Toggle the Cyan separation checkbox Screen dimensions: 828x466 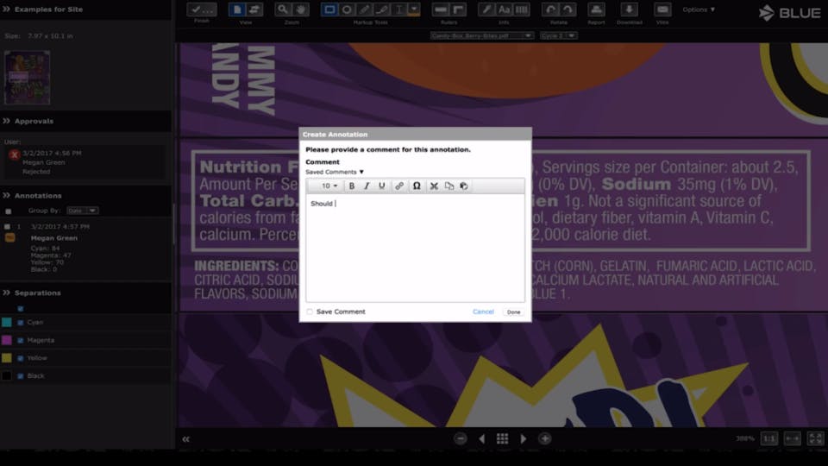click(x=21, y=322)
